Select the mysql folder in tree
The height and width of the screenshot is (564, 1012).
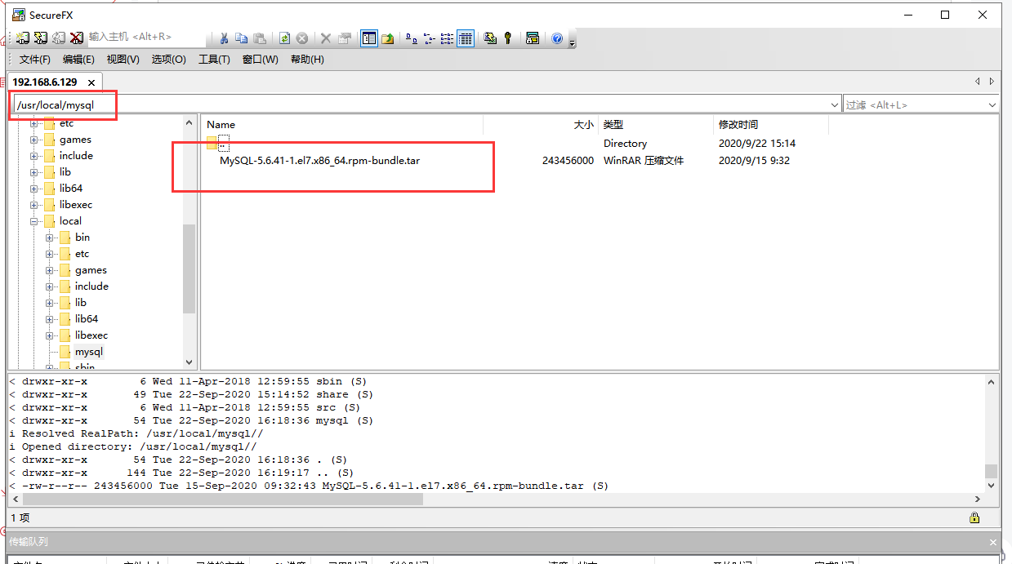coord(89,352)
